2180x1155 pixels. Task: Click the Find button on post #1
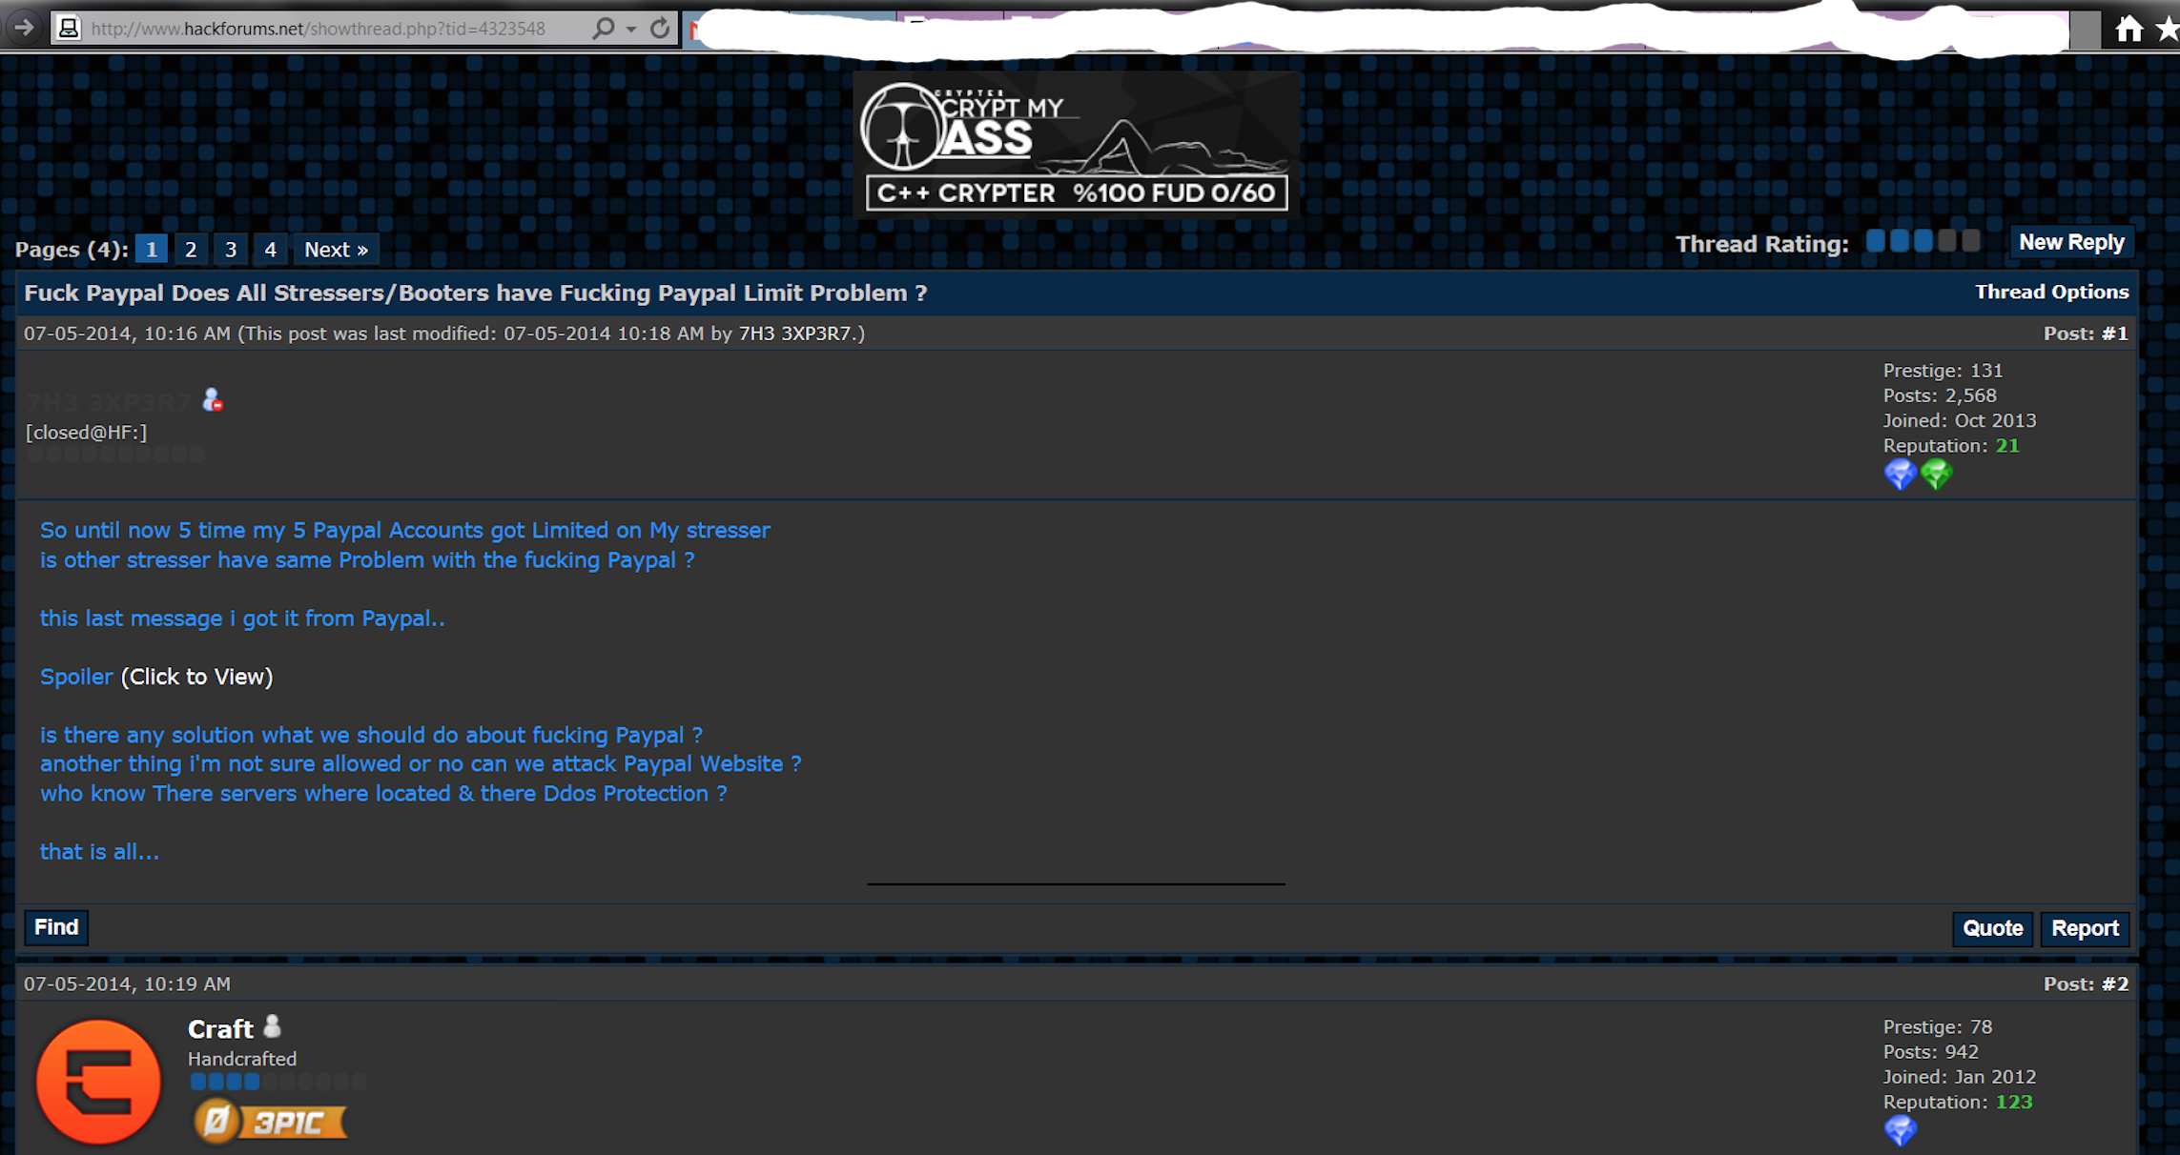(x=54, y=926)
